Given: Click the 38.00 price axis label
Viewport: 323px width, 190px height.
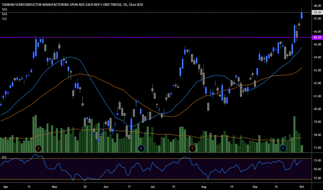Looking at the screenshot, I should (317, 135).
